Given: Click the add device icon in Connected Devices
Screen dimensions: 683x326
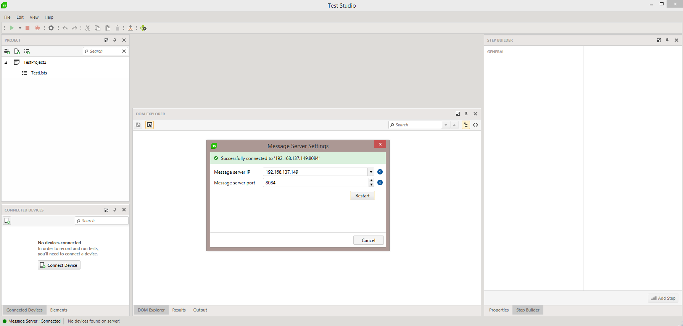Looking at the screenshot, I should click(7, 221).
